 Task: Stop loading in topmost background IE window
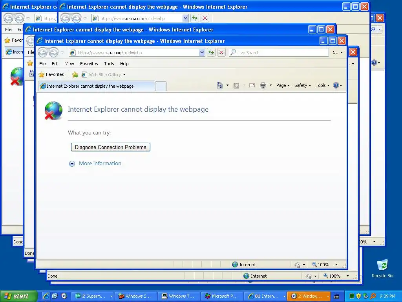[x=205, y=18]
